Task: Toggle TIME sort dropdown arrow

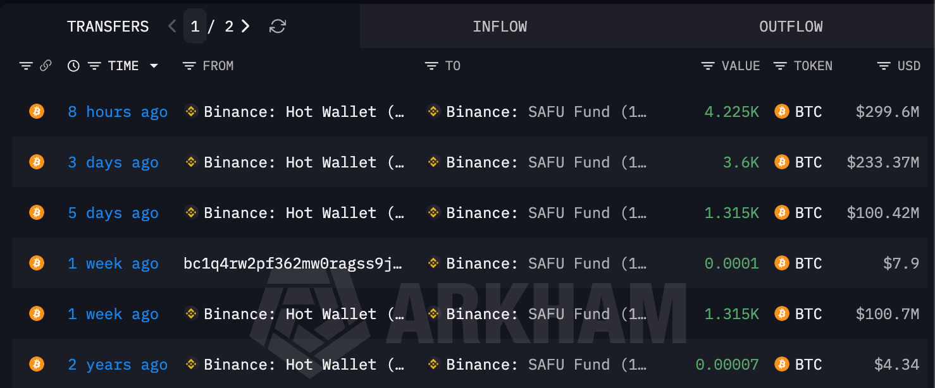Action: point(154,66)
